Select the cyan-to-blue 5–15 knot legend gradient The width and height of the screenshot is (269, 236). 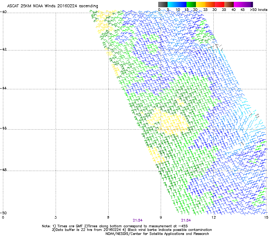coord(177,4)
